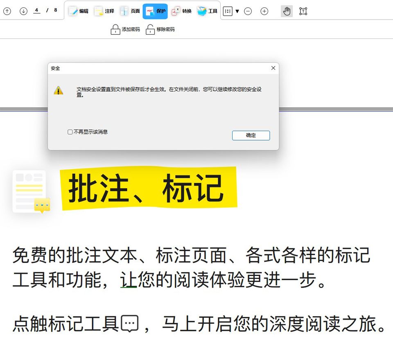Image resolution: width=393 pixels, height=360 pixels.
Task: Click the 批注、标记 highlighted heading
Action: (148, 188)
